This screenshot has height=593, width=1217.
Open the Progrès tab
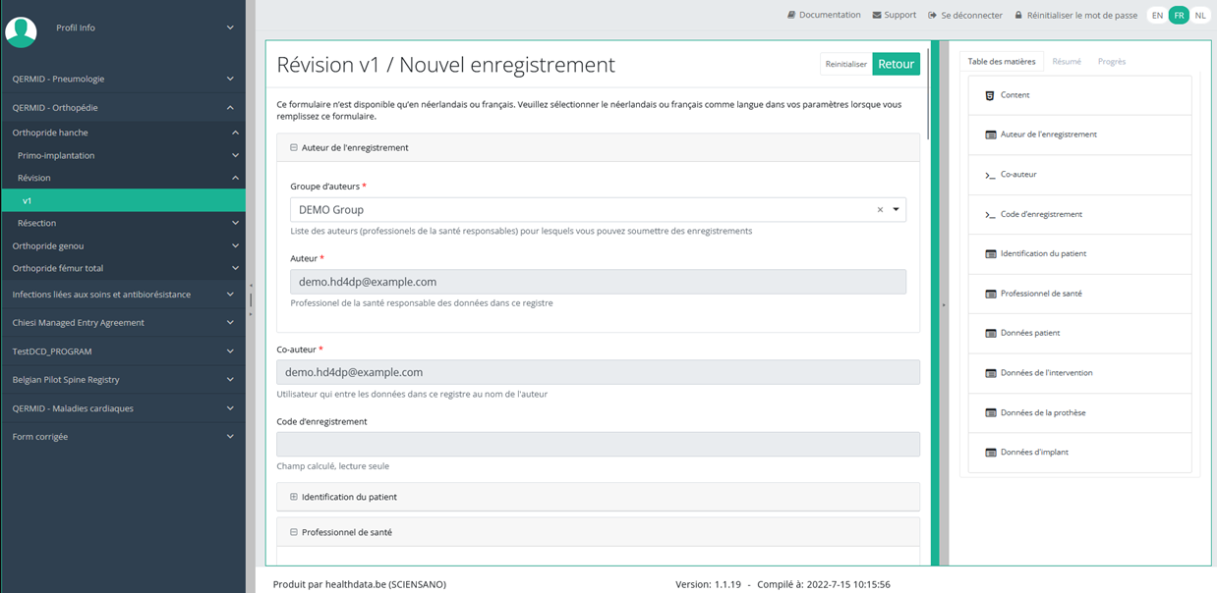1111,61
